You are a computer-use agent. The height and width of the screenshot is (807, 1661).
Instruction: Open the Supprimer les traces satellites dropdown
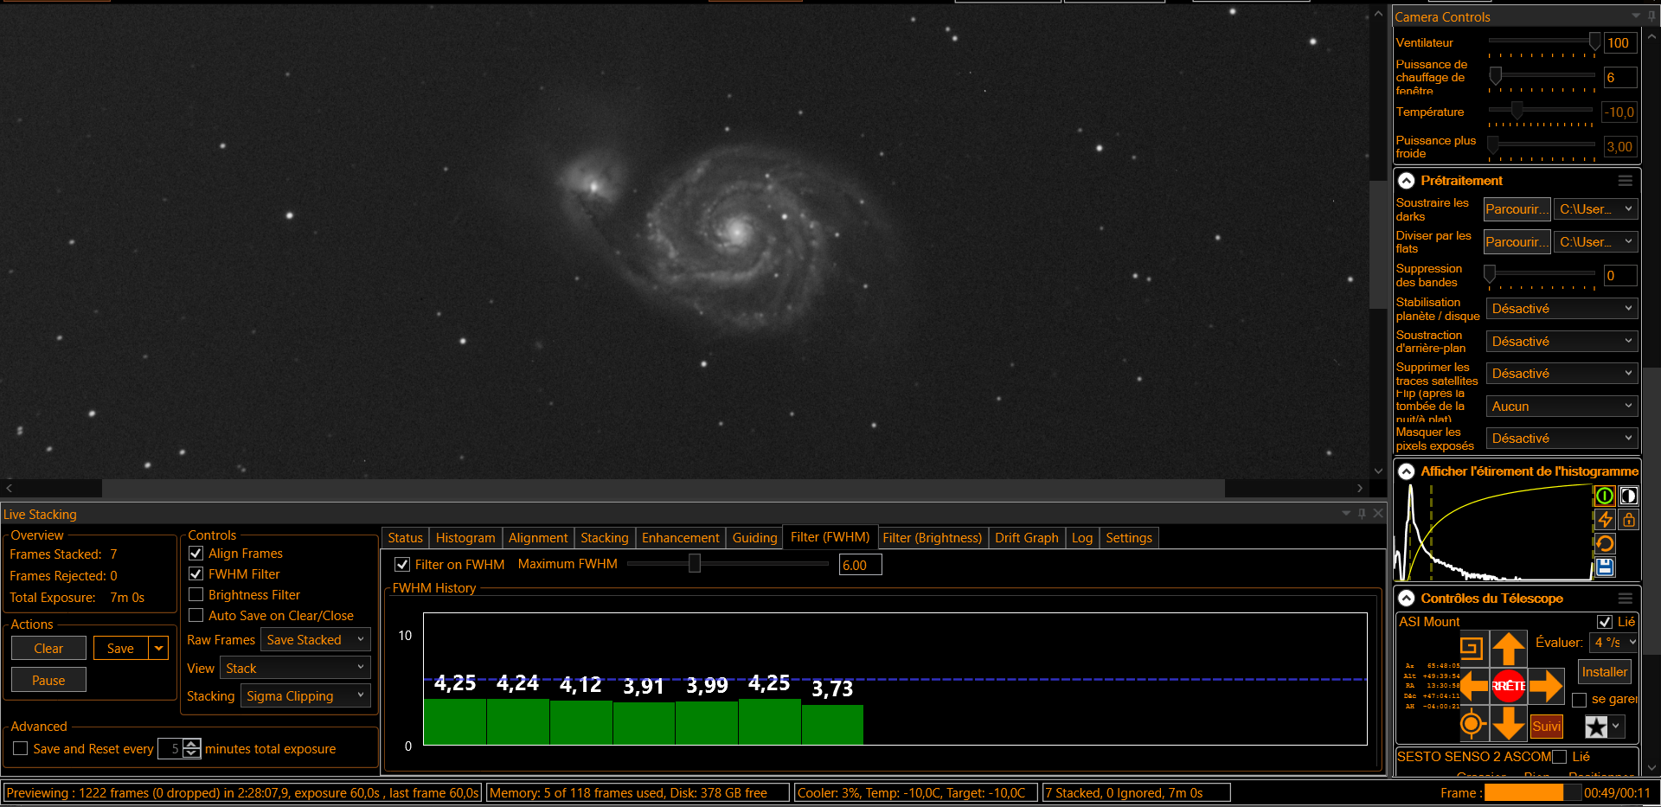tap(1562, 374)
